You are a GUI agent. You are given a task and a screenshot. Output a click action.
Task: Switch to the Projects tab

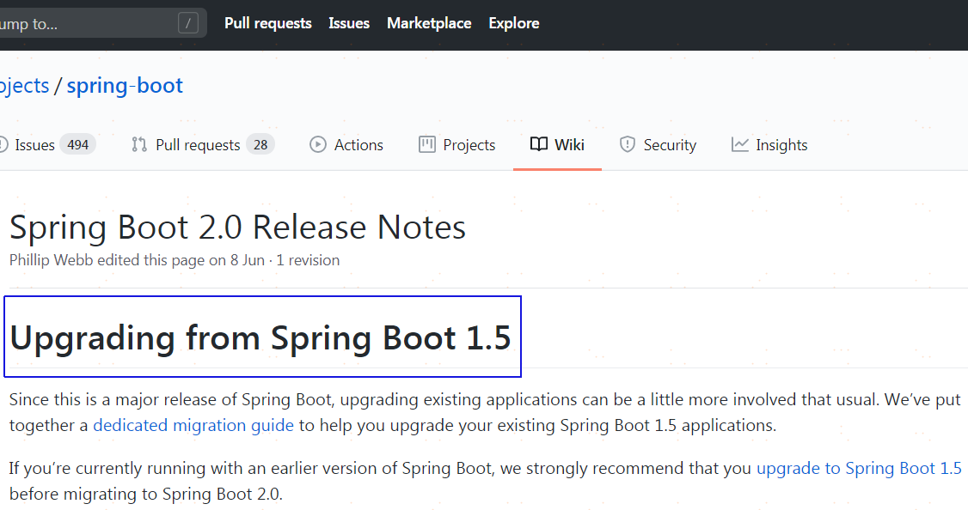[456, 145]
